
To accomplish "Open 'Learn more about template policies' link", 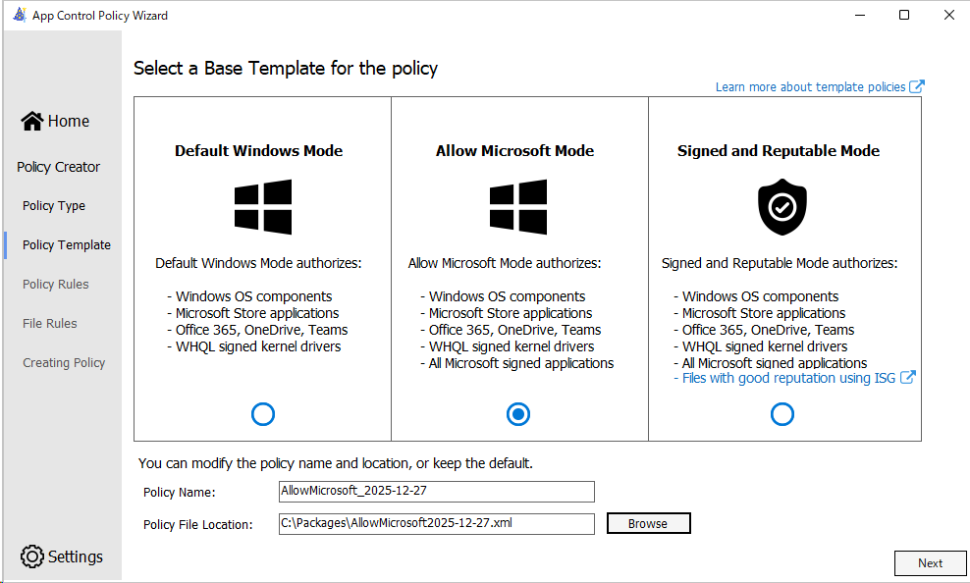I will [810, 87].
